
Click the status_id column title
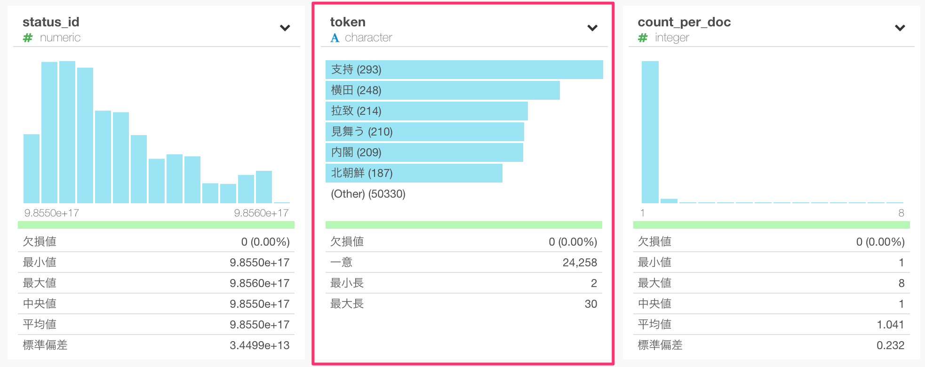point(51,22)
